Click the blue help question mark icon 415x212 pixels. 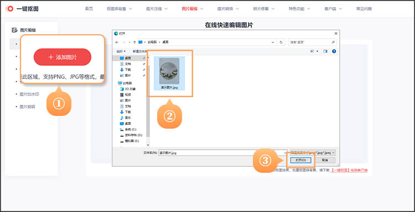click(334, 51)
